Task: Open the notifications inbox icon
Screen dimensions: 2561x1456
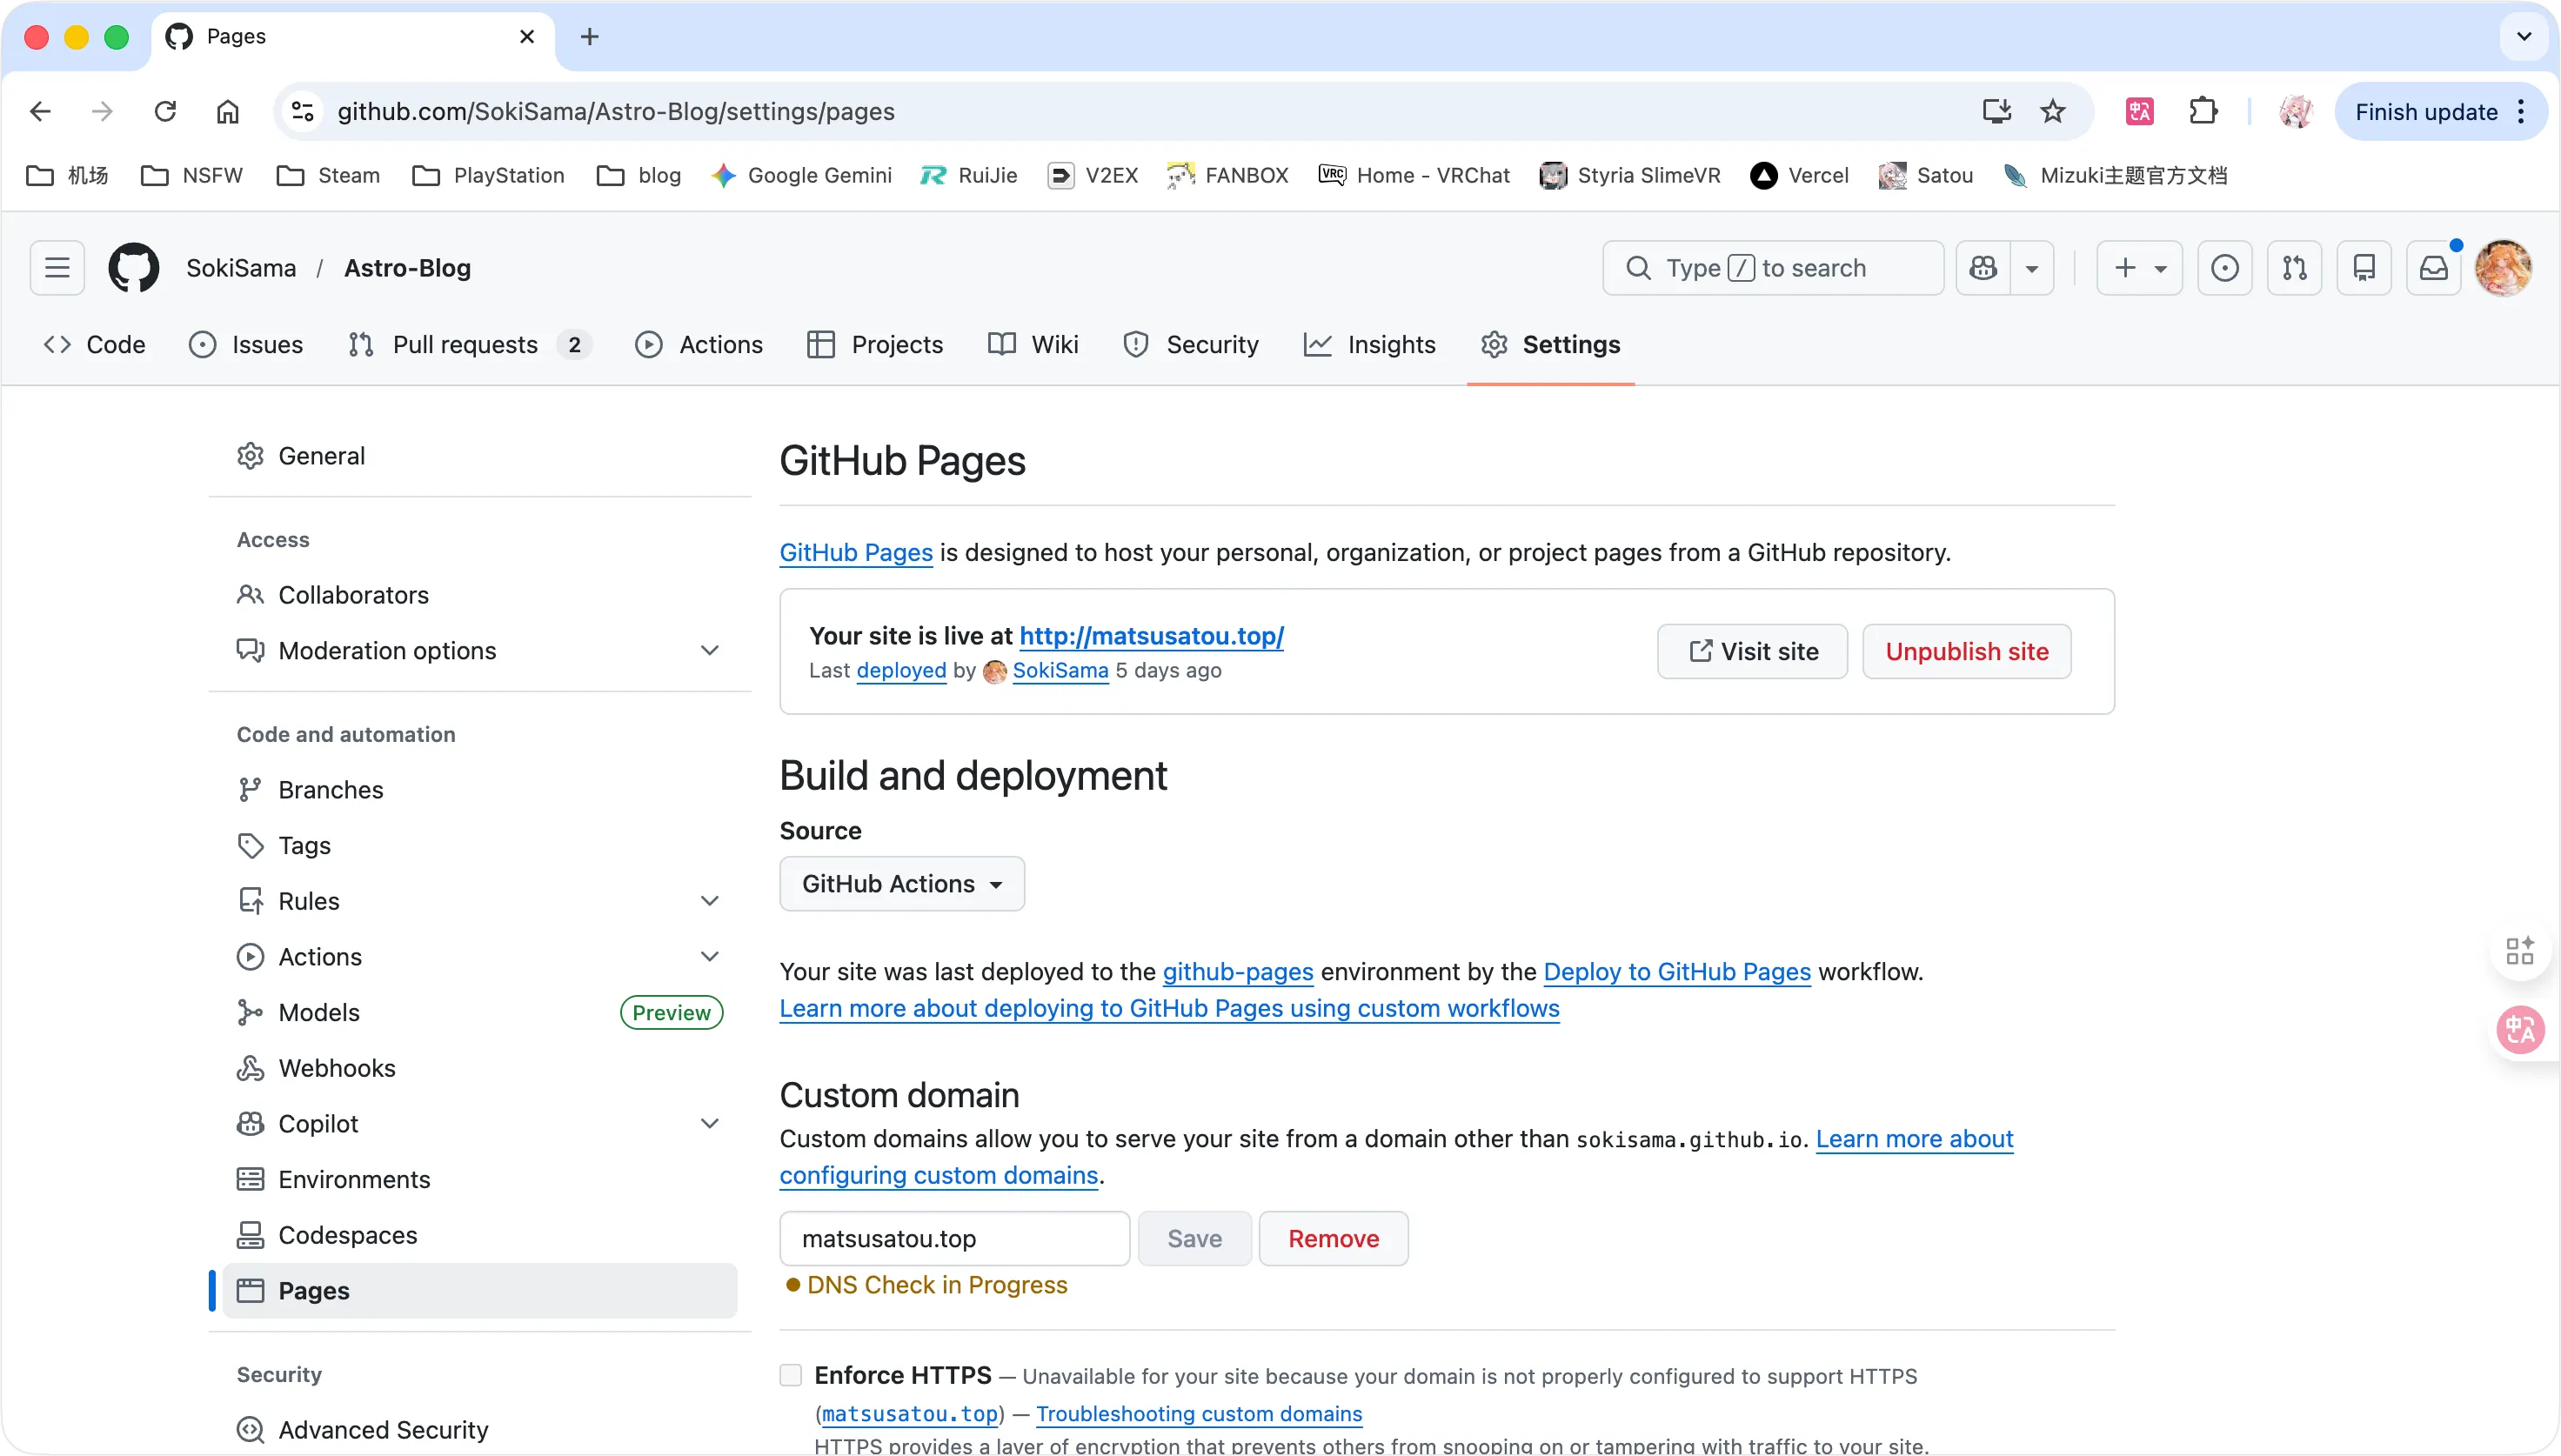Action: pos(2433,268)
